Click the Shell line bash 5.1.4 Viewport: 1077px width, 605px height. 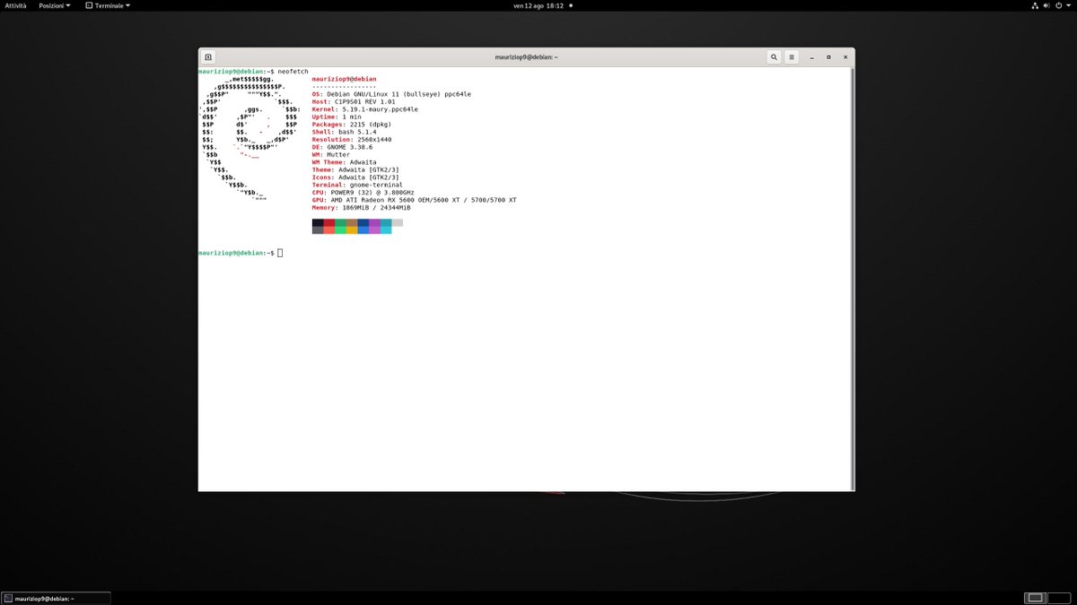click(344, 132)
